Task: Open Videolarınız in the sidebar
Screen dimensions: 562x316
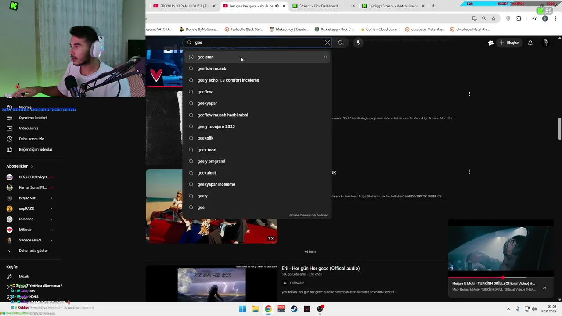Action: 29,128
